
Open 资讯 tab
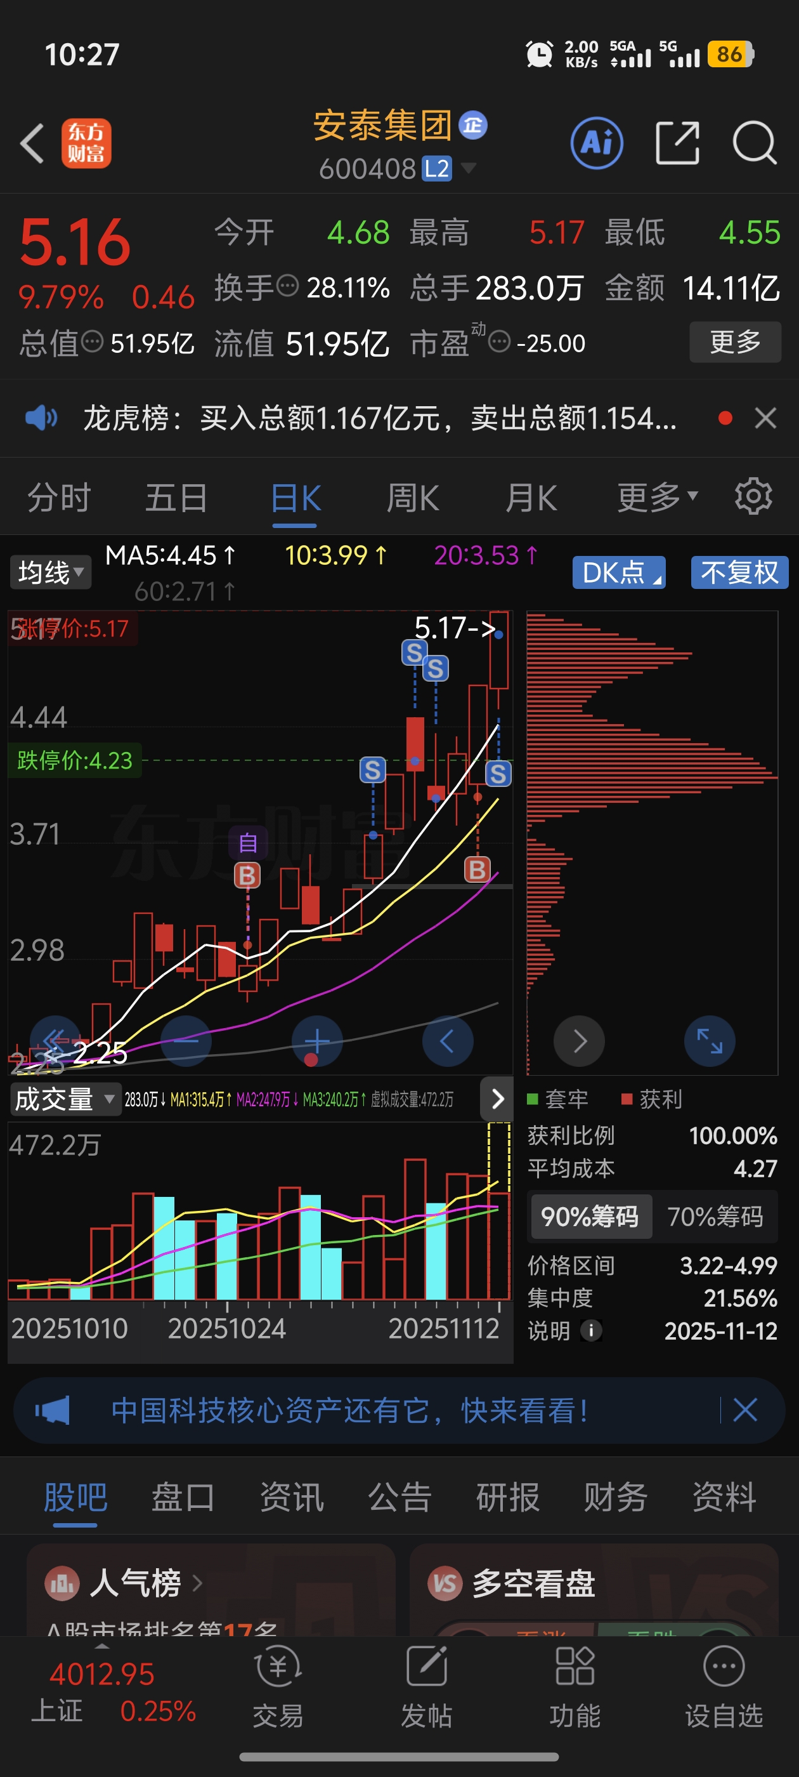(x=292, y=1497)
